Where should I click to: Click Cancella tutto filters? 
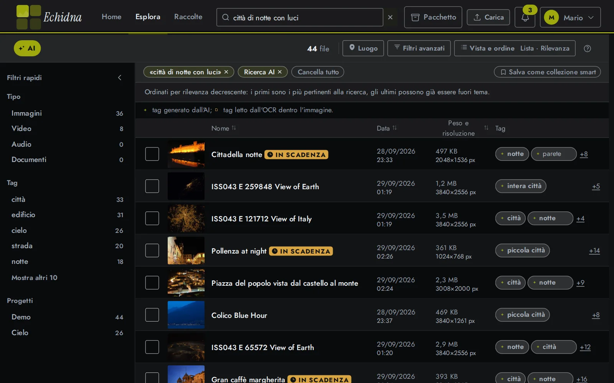[x=318, y=72]
